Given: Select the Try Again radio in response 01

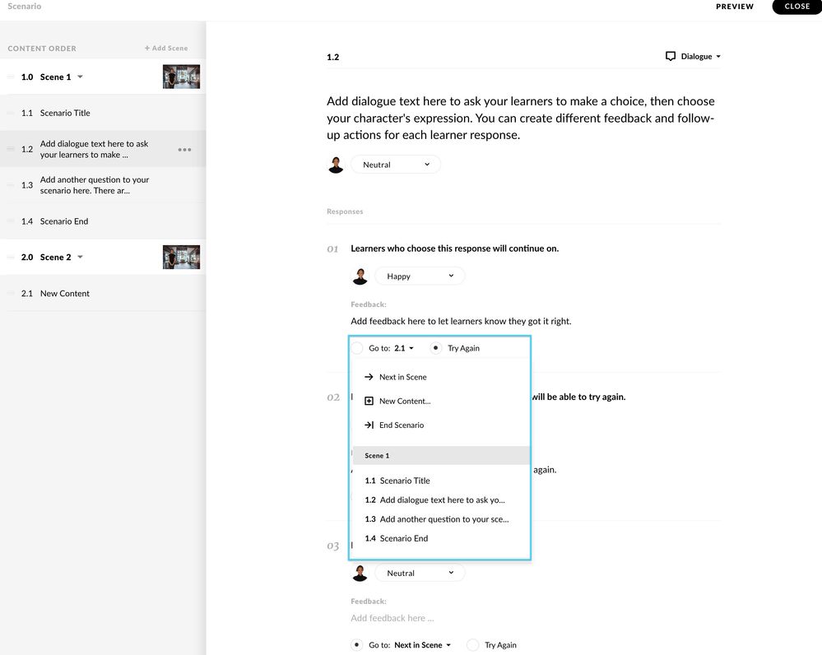Looking at the screenshot, I should pos(435,348).
